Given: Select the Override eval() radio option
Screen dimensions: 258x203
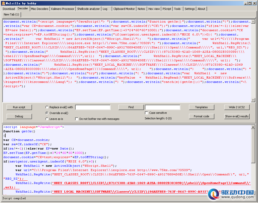Looking at the screenshot, I should (47, 113).
